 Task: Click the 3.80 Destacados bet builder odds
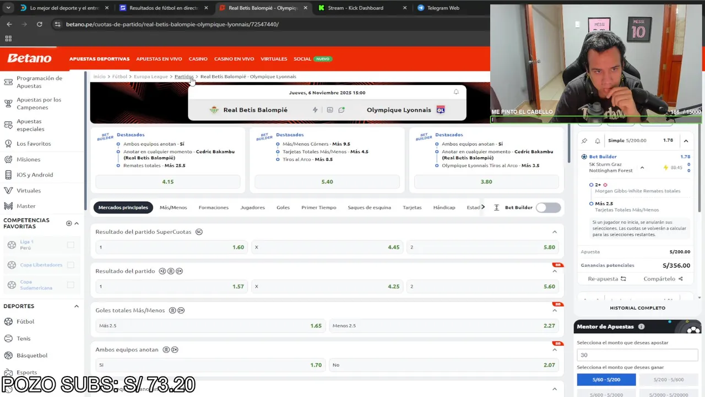[x=486, y=181]
